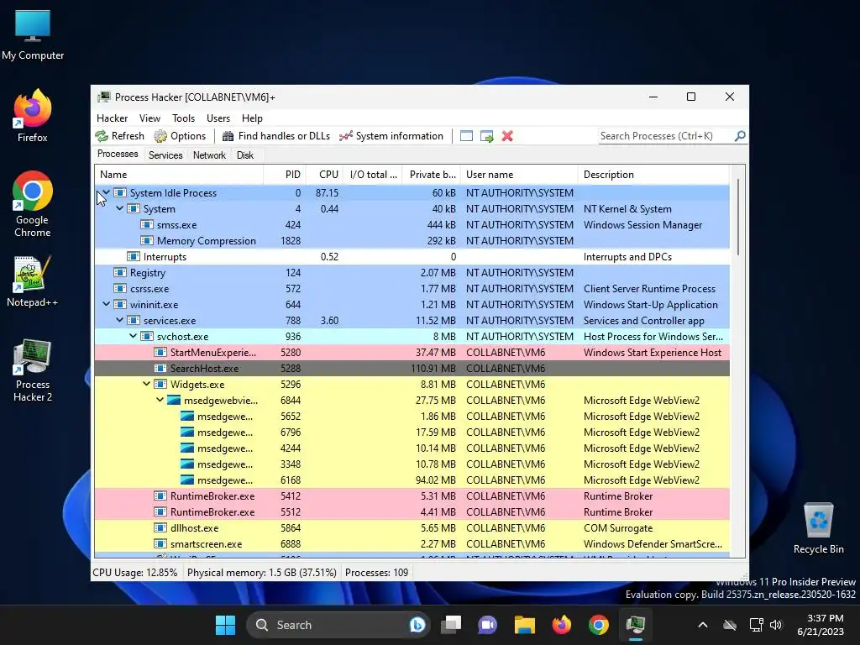This screenshot has width=860, height=645.
Task: Click the find window and thread icon
Action: point(486,136)
